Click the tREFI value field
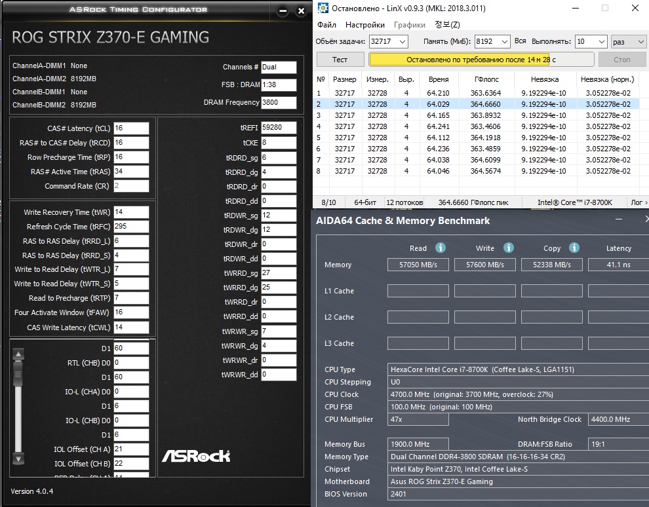Image resolution: width=649 pixels, height=507 pixels. coord(279,128)
